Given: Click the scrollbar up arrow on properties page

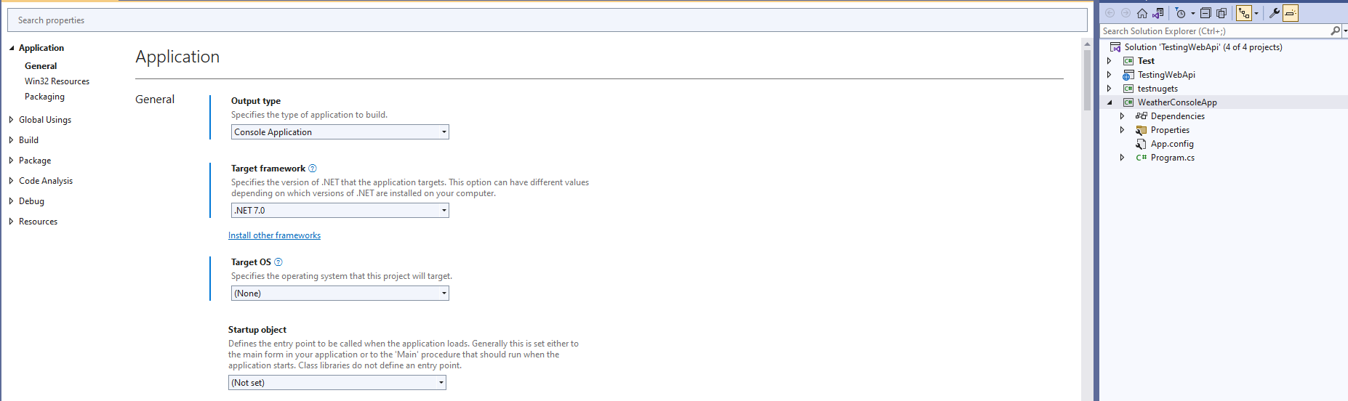Looking at the screenshot, I should pos(1088,44).
